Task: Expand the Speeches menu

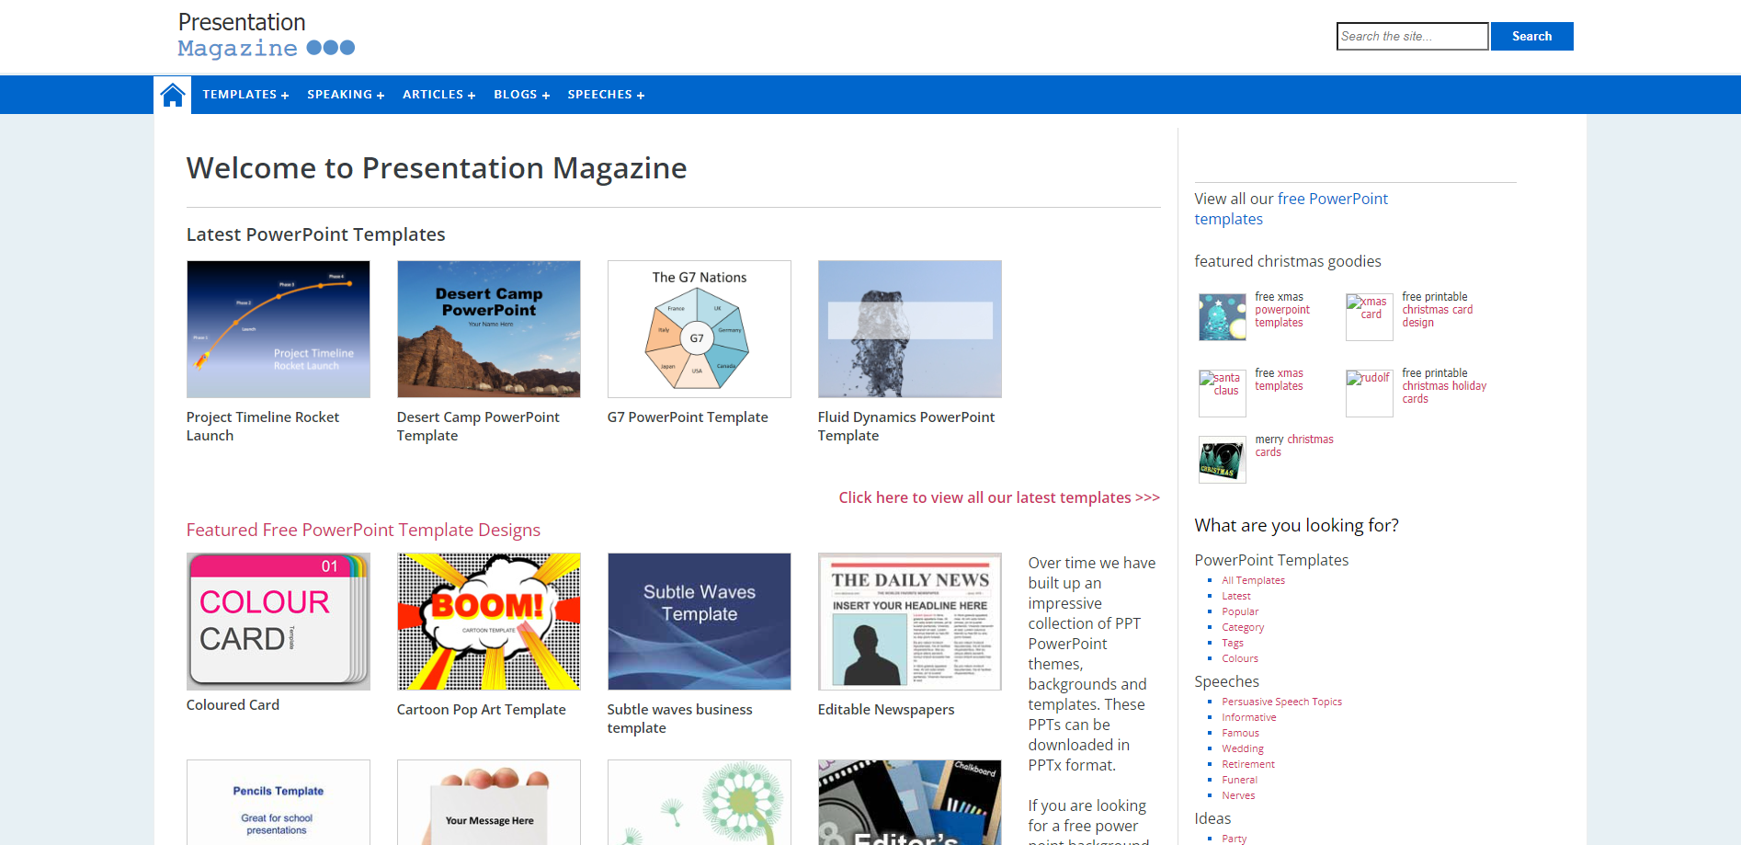Action: click(x=606, y=95)
